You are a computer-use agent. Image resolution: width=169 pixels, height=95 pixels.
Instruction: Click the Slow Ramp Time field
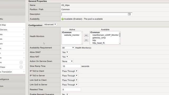click(x=71, y=66)
